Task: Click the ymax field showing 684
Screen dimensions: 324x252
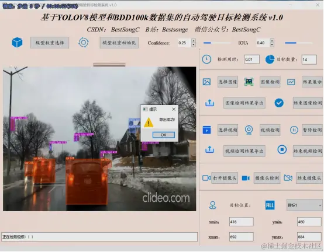Action: click(x=309, y=237)
